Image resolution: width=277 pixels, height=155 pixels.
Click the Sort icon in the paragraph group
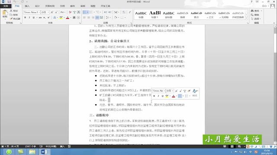(124, 12)
